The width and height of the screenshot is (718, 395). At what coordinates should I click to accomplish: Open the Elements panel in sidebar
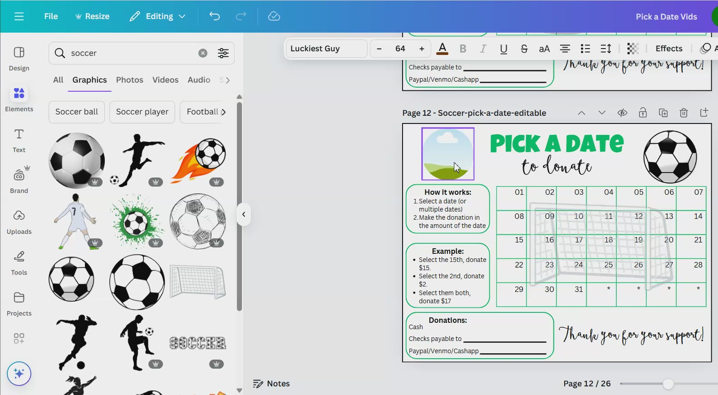tap(19, 99)
